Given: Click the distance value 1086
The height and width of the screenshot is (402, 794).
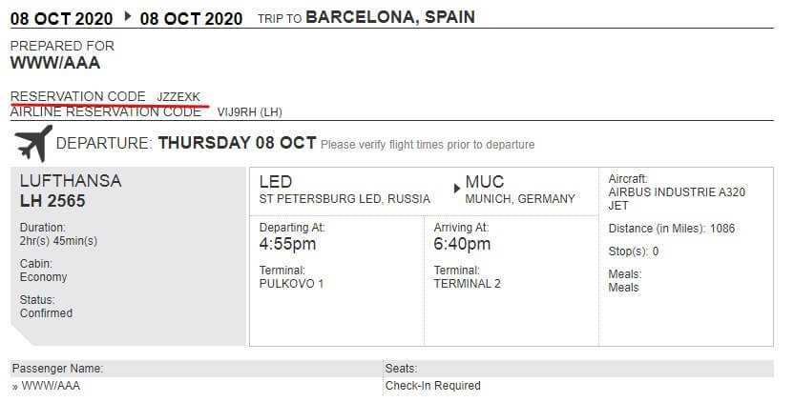Looking at the screenshot, I should click(722, 229).
